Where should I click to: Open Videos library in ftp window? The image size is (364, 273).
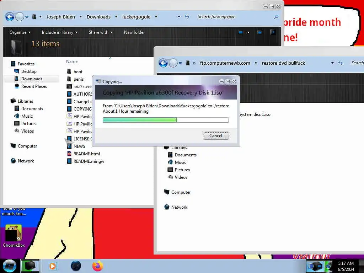coord(181,177)
